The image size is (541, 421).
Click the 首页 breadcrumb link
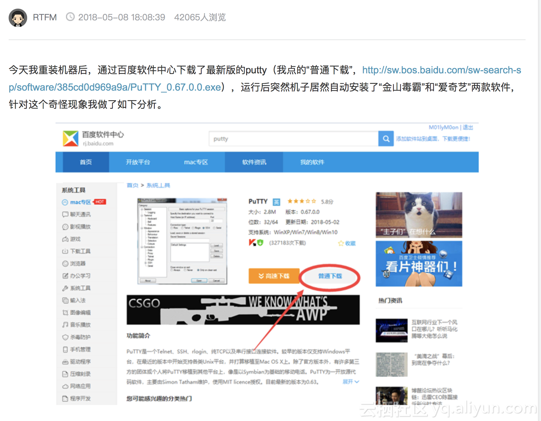coord(132,185)
